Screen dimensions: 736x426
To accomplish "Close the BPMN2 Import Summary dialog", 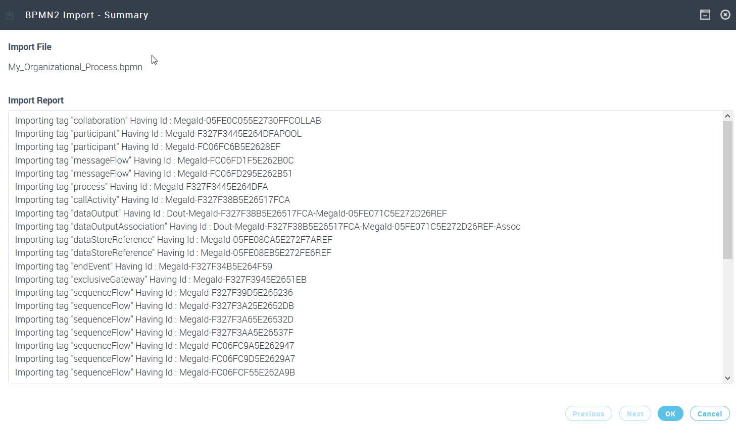I will coord(725,15).
